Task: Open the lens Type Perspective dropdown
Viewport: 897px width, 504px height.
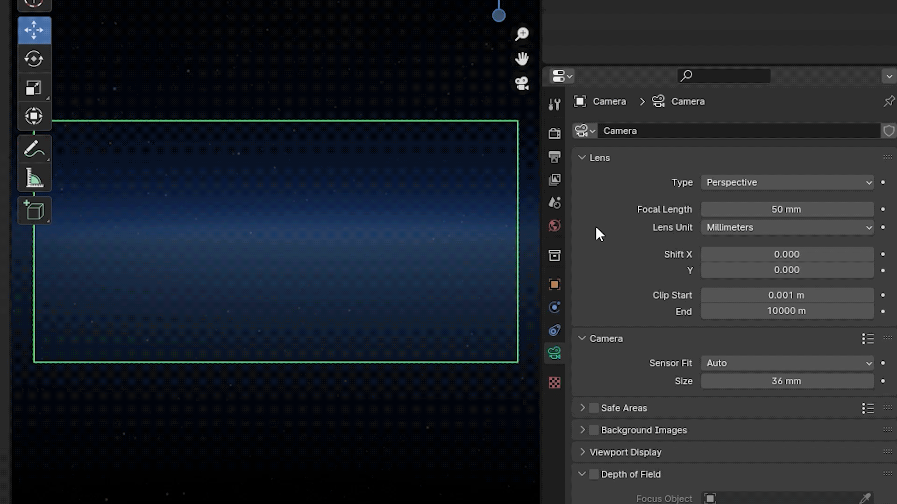Action: point(787,182)
